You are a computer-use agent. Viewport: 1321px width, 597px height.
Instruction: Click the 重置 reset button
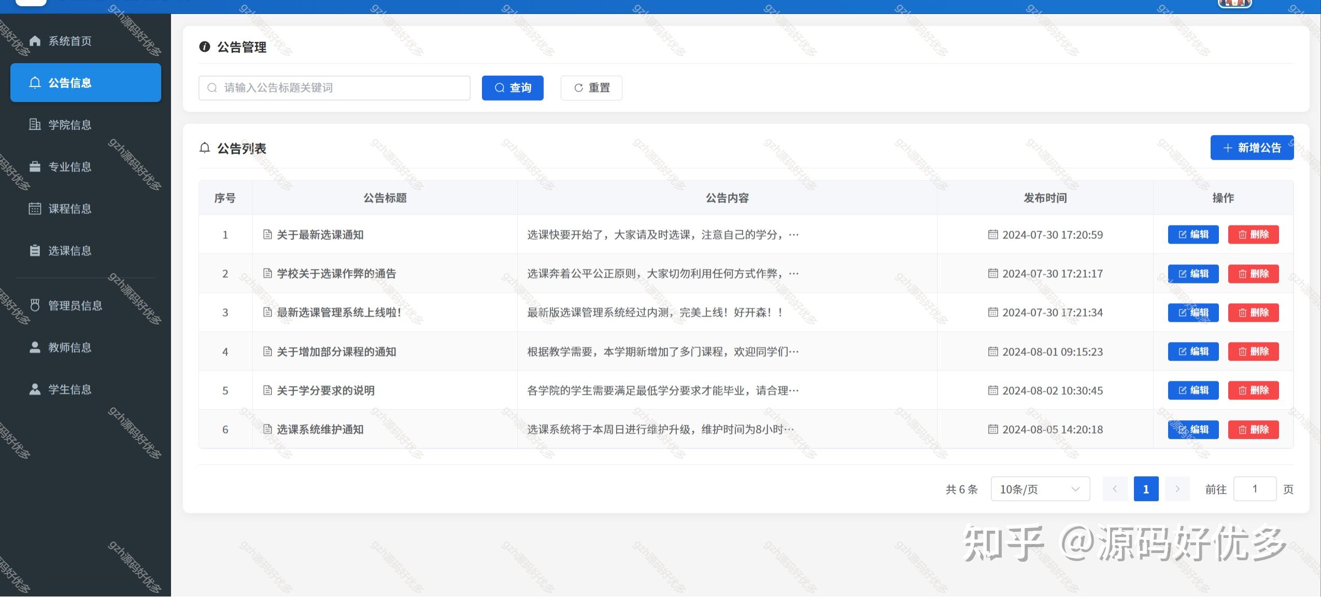[x=591, y=88]
